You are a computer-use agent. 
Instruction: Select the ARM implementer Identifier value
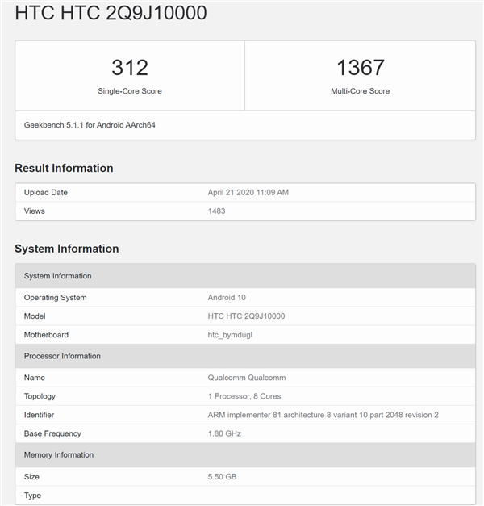click(323, 415)
